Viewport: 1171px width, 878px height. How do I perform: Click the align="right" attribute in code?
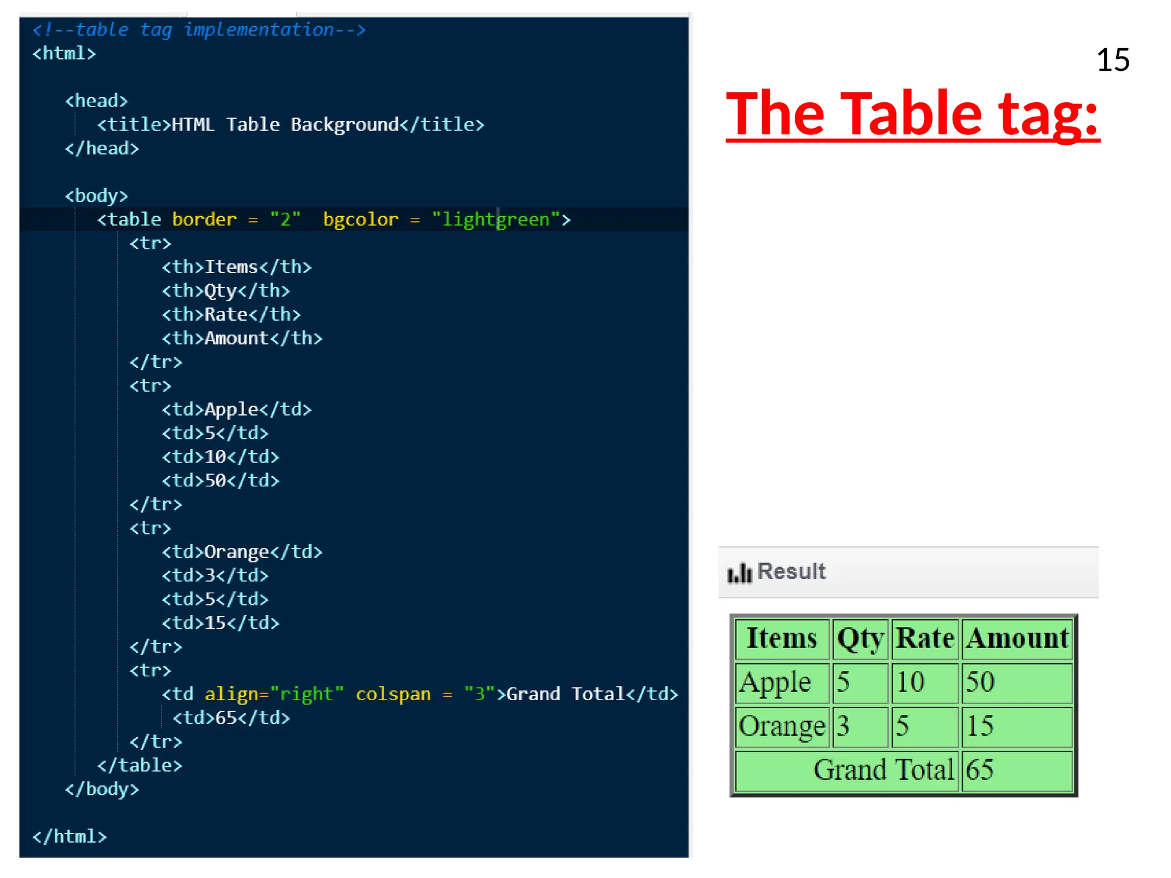(x=274, y=694)
